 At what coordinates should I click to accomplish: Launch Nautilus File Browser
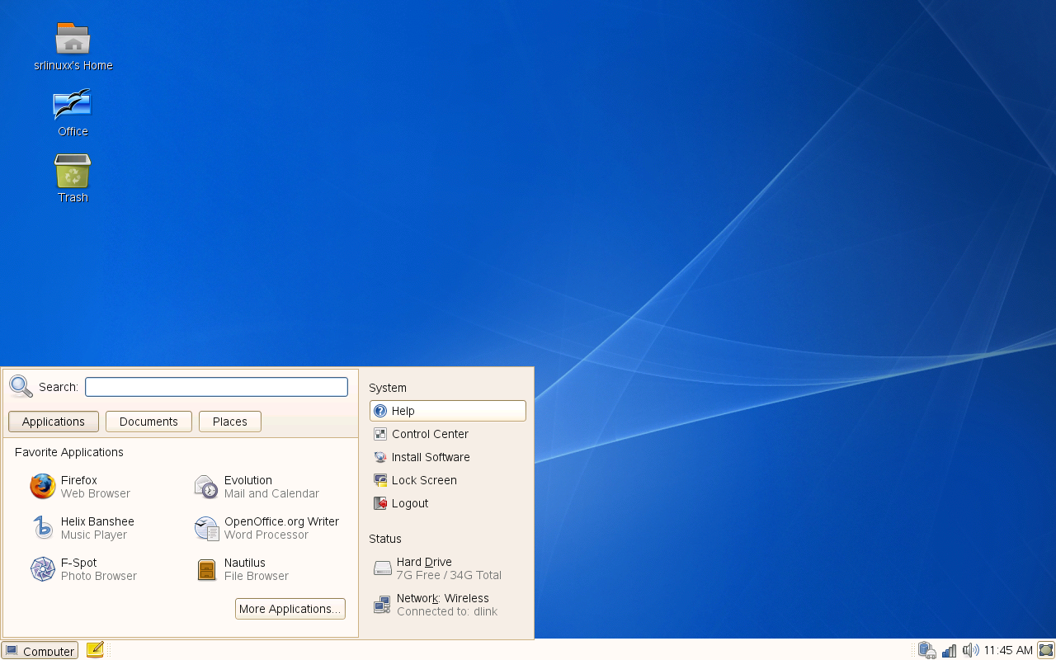tap(243, 569)
